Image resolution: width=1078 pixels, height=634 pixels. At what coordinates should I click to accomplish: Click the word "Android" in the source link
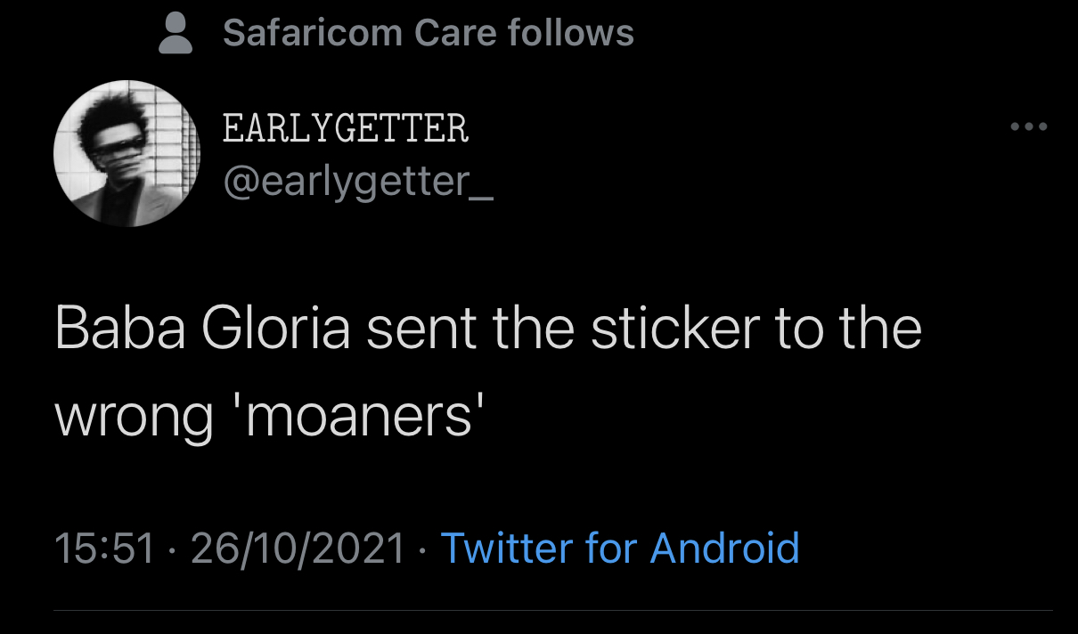pyautogui.click(x=725, y=548)
